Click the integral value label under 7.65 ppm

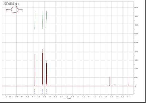(42, 92)
